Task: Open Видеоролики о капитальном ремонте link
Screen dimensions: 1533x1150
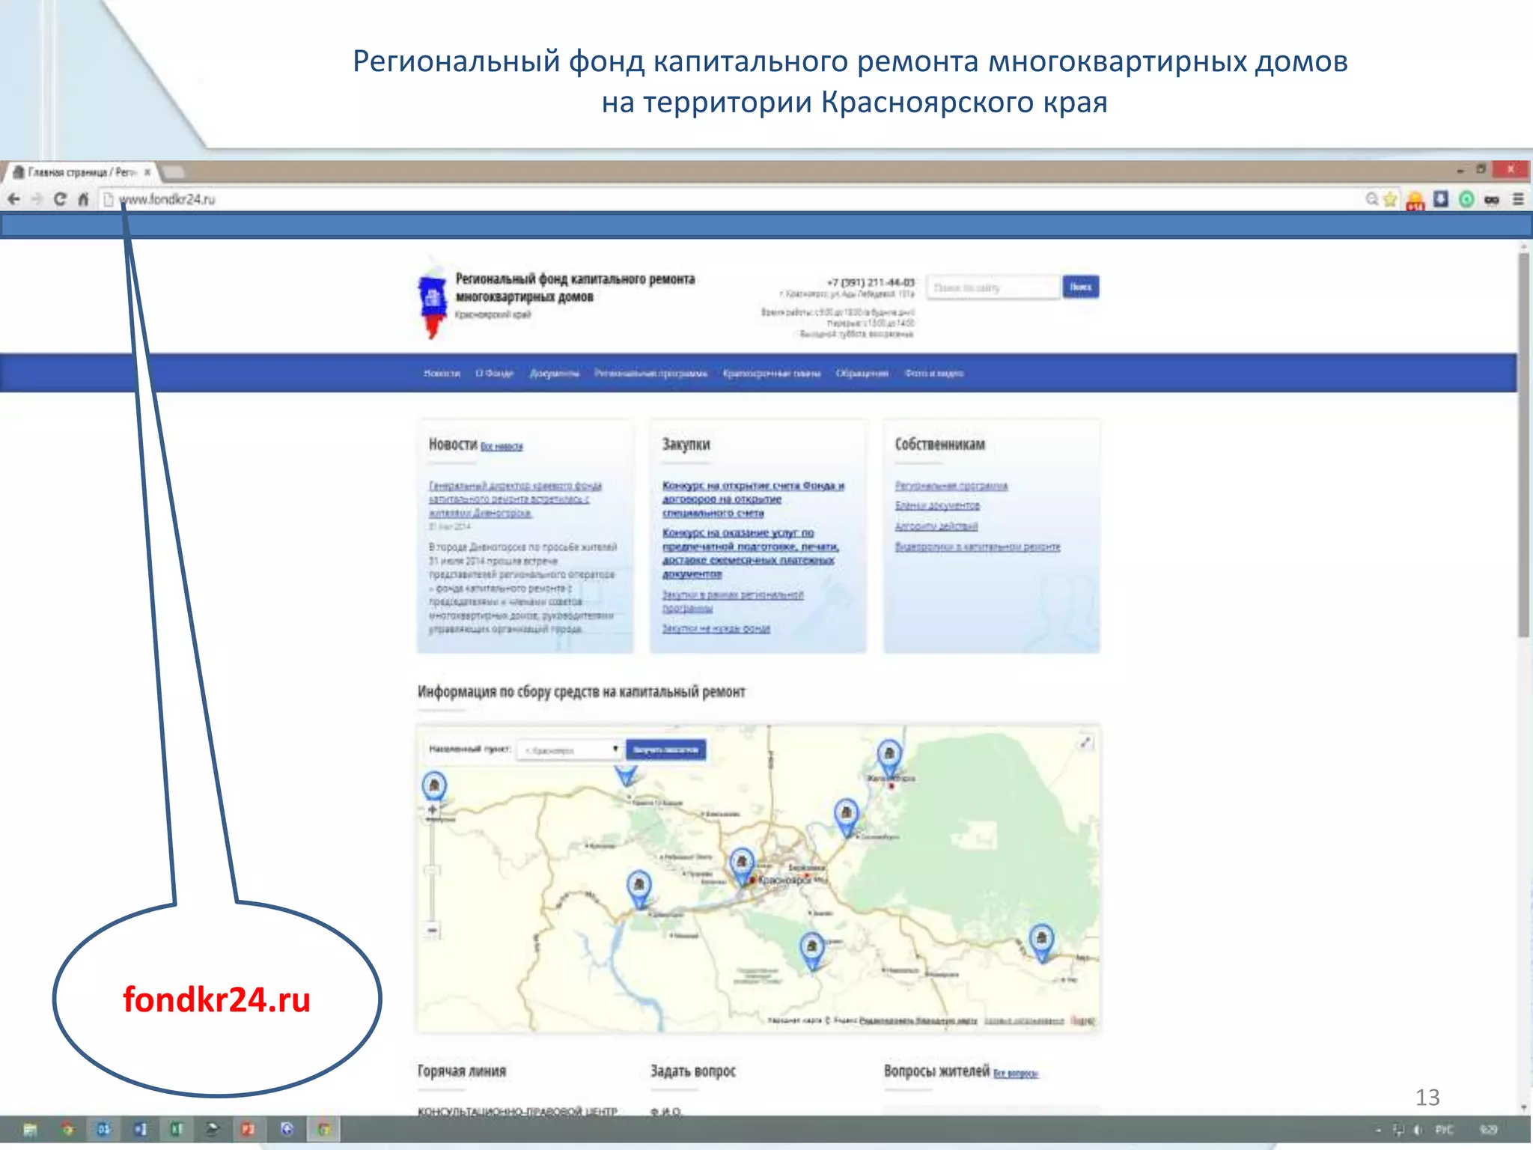Action: click(x=978, y=547)
